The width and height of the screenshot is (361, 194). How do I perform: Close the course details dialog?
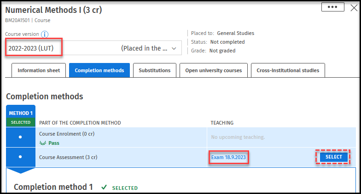tap(354, 8)
